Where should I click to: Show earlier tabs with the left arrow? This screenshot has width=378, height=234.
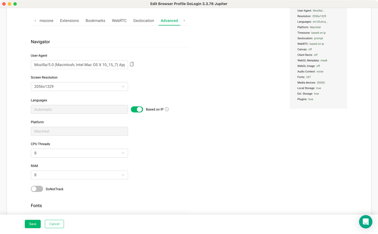pyautogui.click(x=35, y=21)
